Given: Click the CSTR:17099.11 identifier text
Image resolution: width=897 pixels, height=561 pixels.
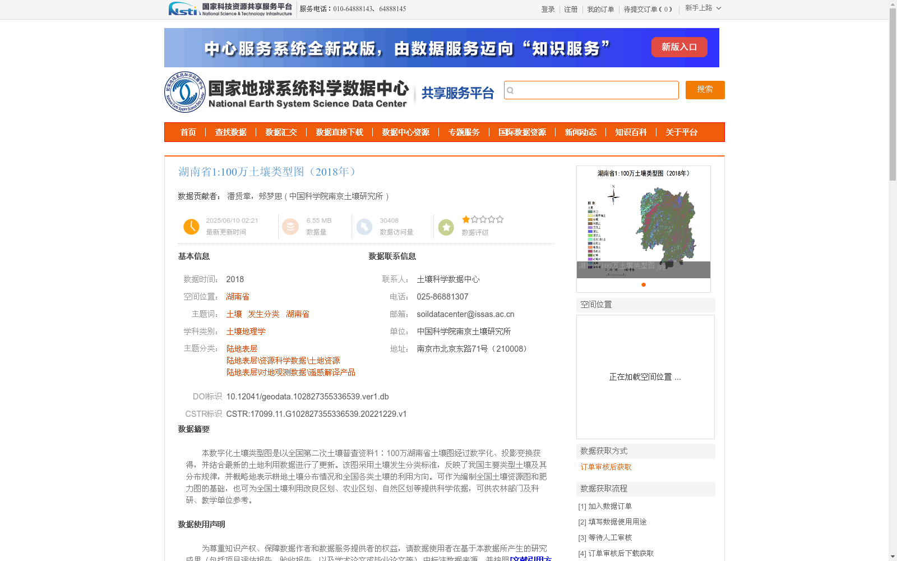Looking at the screenshot, I should (x=316, y=414).
